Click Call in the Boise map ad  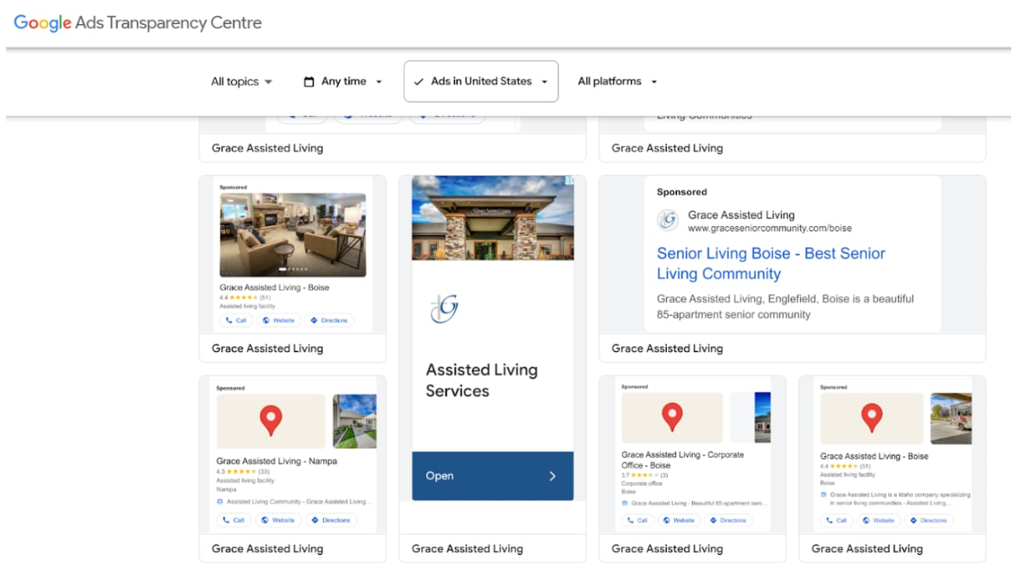point(837,520)
